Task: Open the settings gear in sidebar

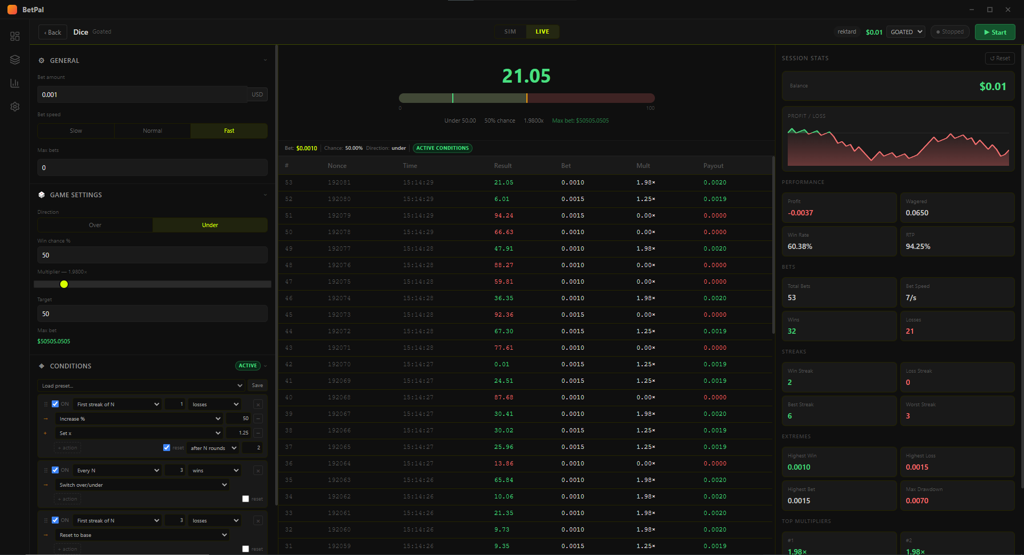Action: coord(15,107)
